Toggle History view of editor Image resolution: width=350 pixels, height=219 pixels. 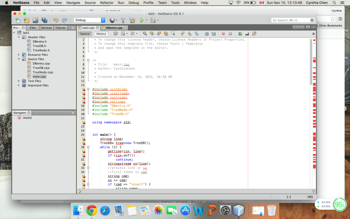(x=101, y=34)
